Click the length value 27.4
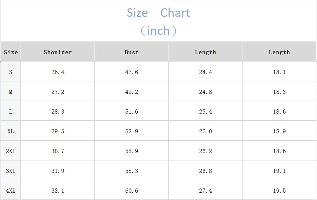Viewport: 317px width, 200px height. 205,191
